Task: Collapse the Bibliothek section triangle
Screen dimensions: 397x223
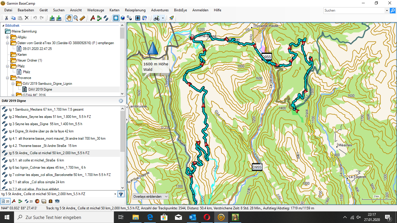Action: pos(3,26)
